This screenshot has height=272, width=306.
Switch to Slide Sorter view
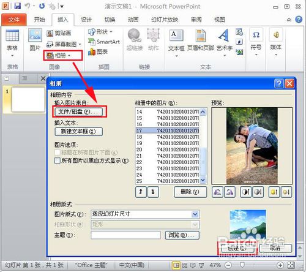click(185, 265)
